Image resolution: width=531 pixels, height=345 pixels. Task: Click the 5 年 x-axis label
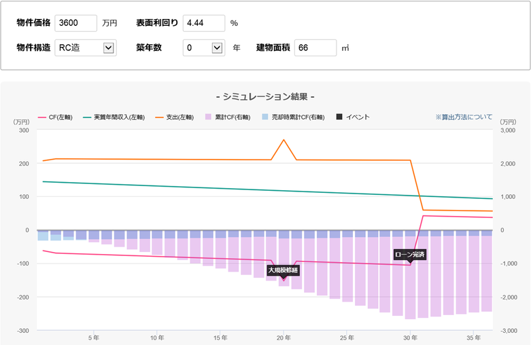pos(94,338)
